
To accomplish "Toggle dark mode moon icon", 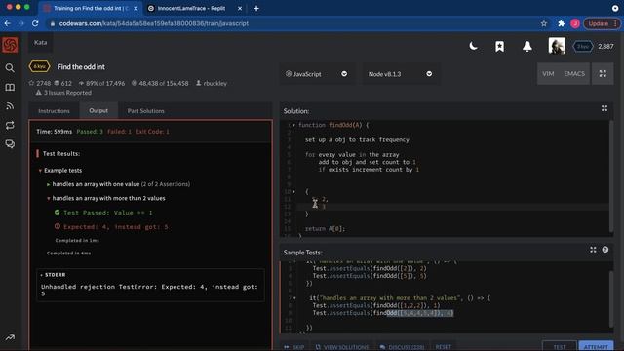I will tap(473, 46).
